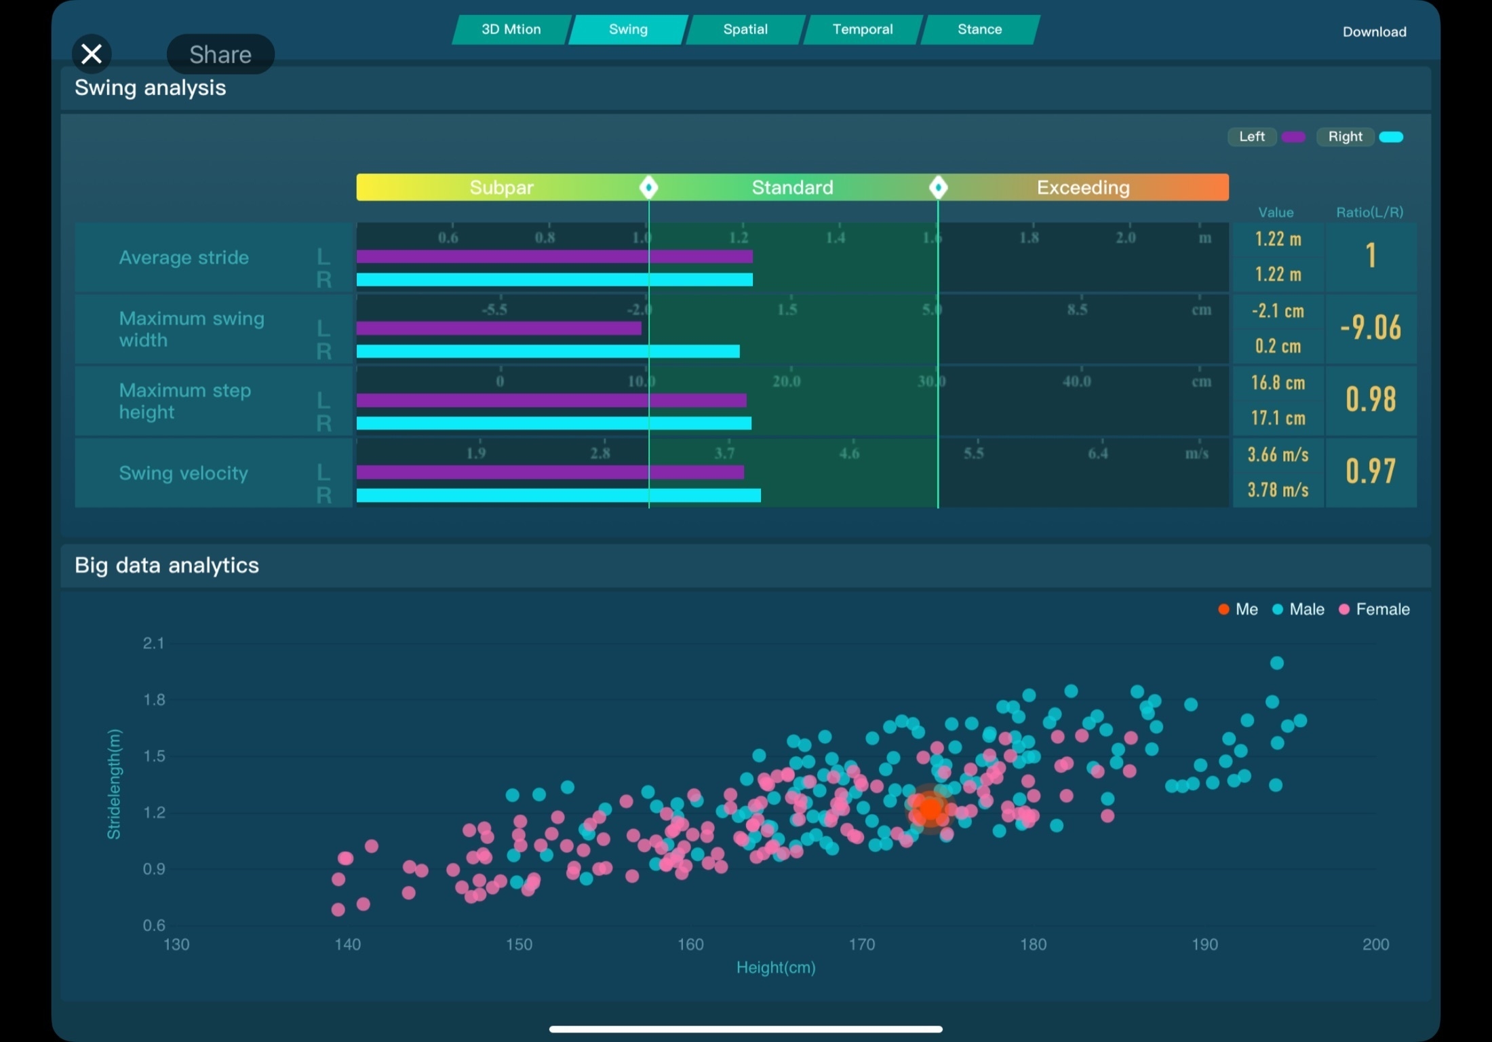The image size is (1492, 1042).
Task: Click the Download link
Action: pos(1374,32)
